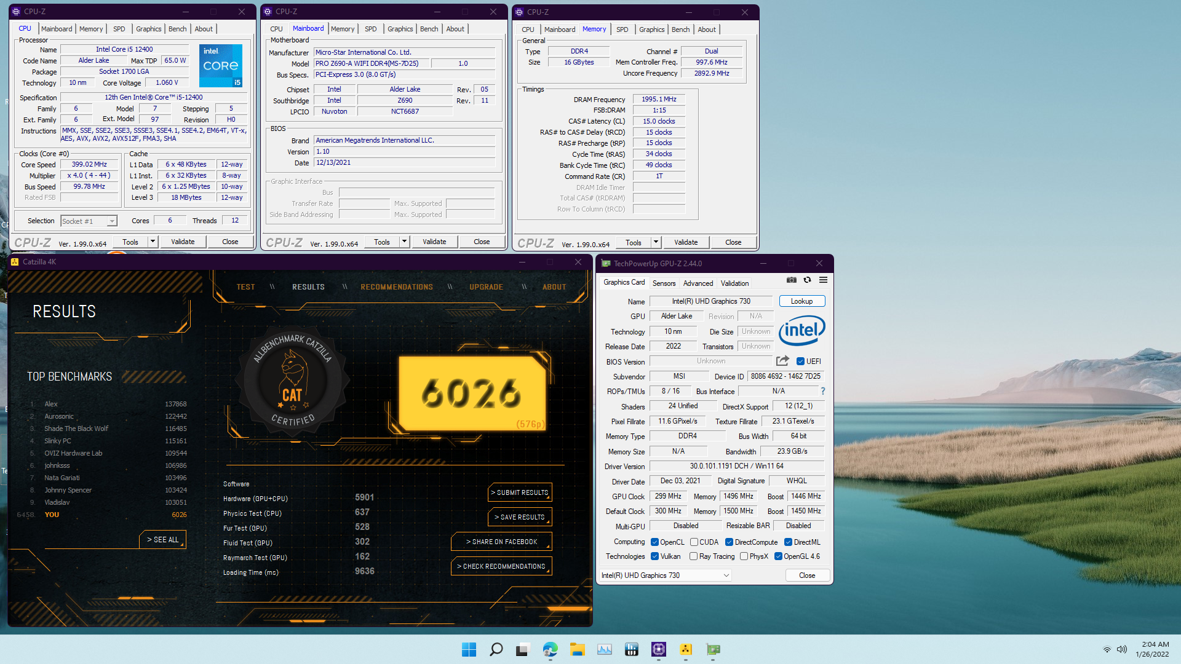
Task: Open Graphics tab in Mainboard CPU-Z window
Action: 400,29
